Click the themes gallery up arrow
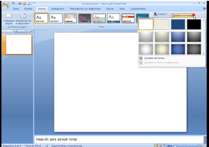 coord(151,15)
